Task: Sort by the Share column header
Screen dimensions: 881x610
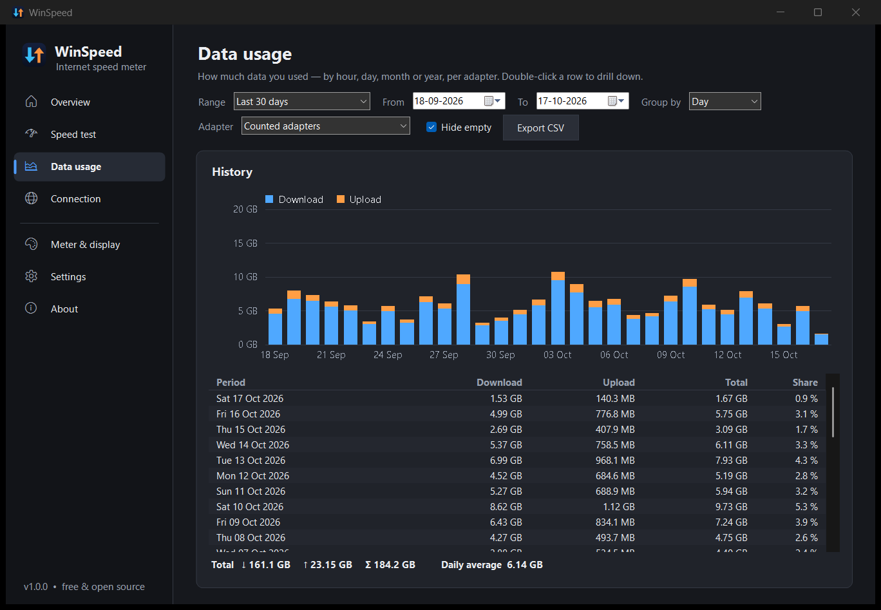Action: pyautogui.click(x=805, y=382)
